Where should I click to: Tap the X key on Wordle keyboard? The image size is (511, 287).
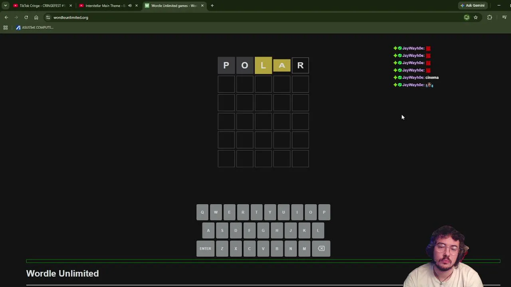236,249
